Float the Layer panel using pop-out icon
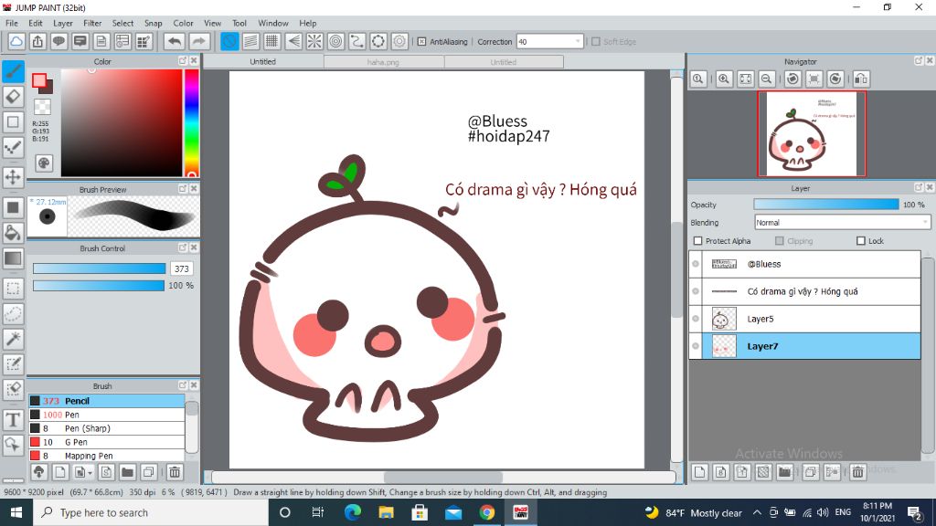Image resolution: width=936 pixels, height=526 pixels. click(x=919, y=187)
